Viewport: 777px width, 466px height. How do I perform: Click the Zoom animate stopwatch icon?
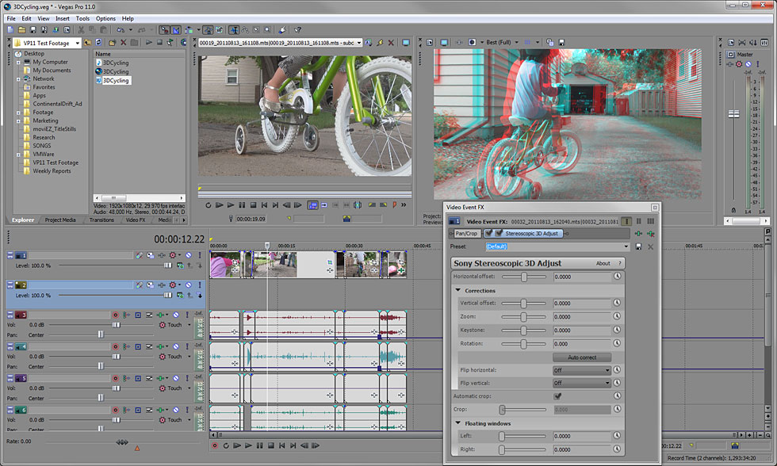(x=617, y=317)
